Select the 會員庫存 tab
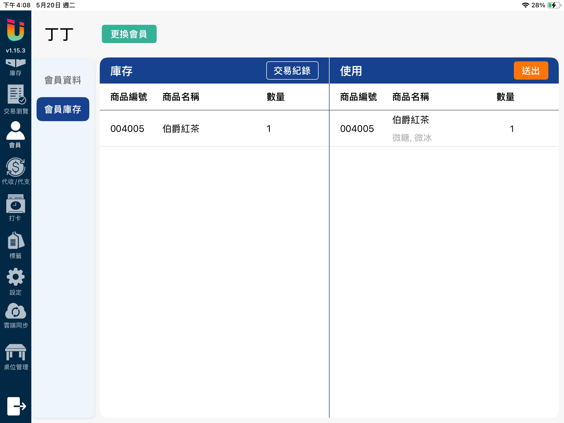The width and height of the screenshot is (564, 423). (63, 109)
